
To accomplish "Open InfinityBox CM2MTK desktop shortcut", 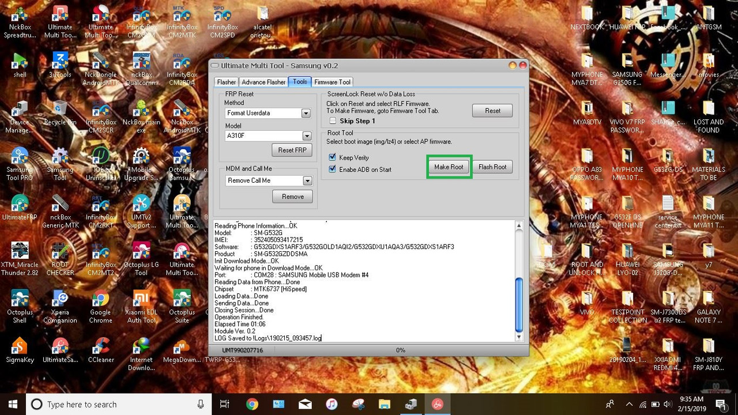I will coord(182,22).
